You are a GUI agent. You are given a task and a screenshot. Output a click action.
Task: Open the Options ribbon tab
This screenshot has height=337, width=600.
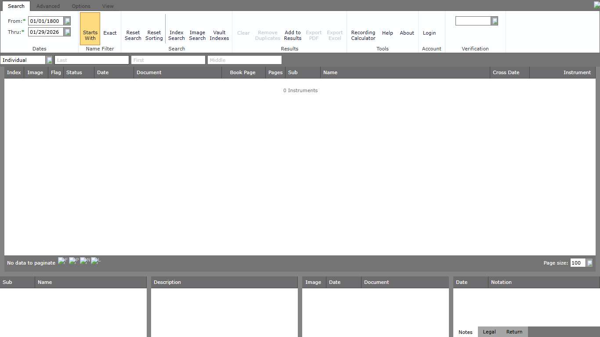click(81, 6)
